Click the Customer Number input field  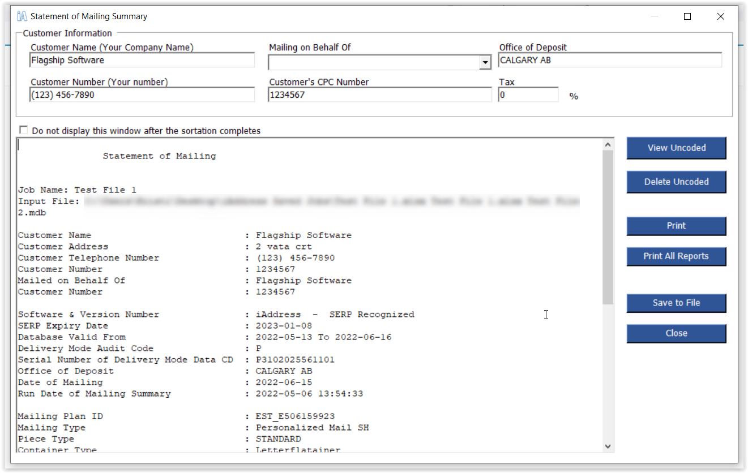pos(142,95)
